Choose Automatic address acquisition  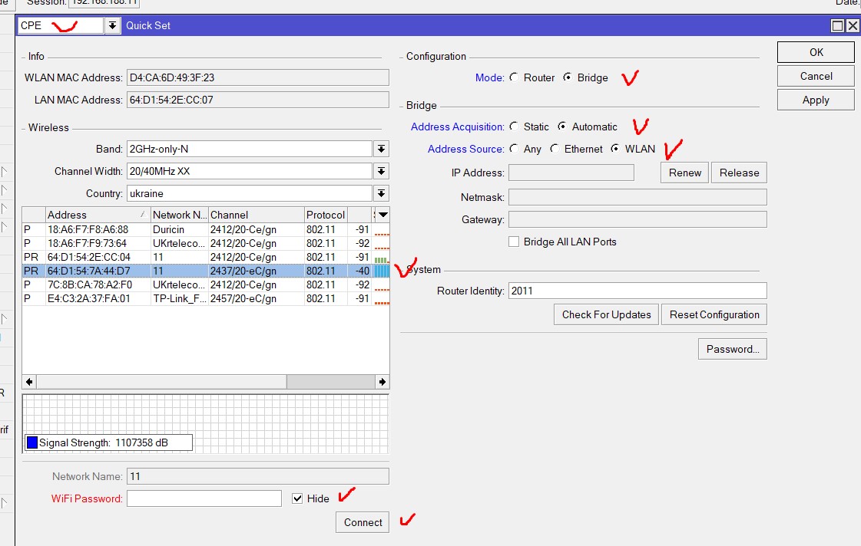[x=562, y=127]
